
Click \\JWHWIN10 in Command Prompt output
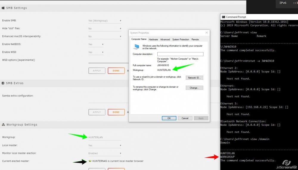[x=228, y=47]
